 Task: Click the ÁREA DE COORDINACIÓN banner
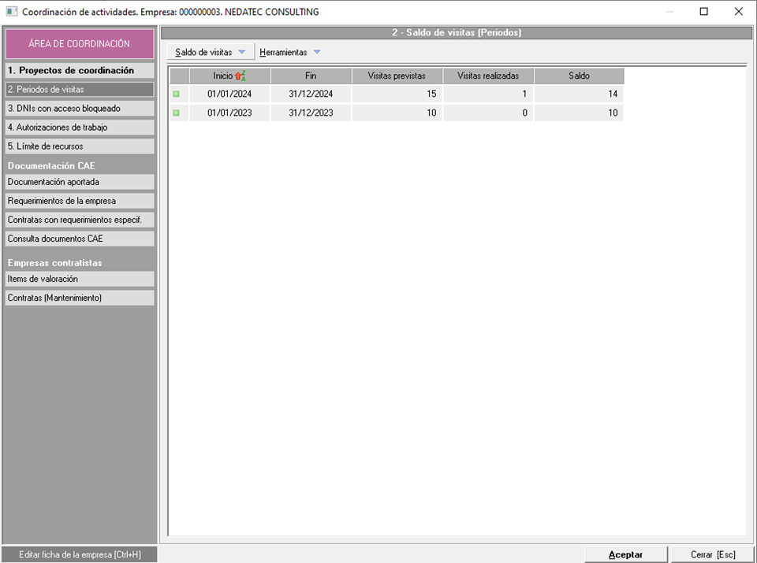coord(79,44)
